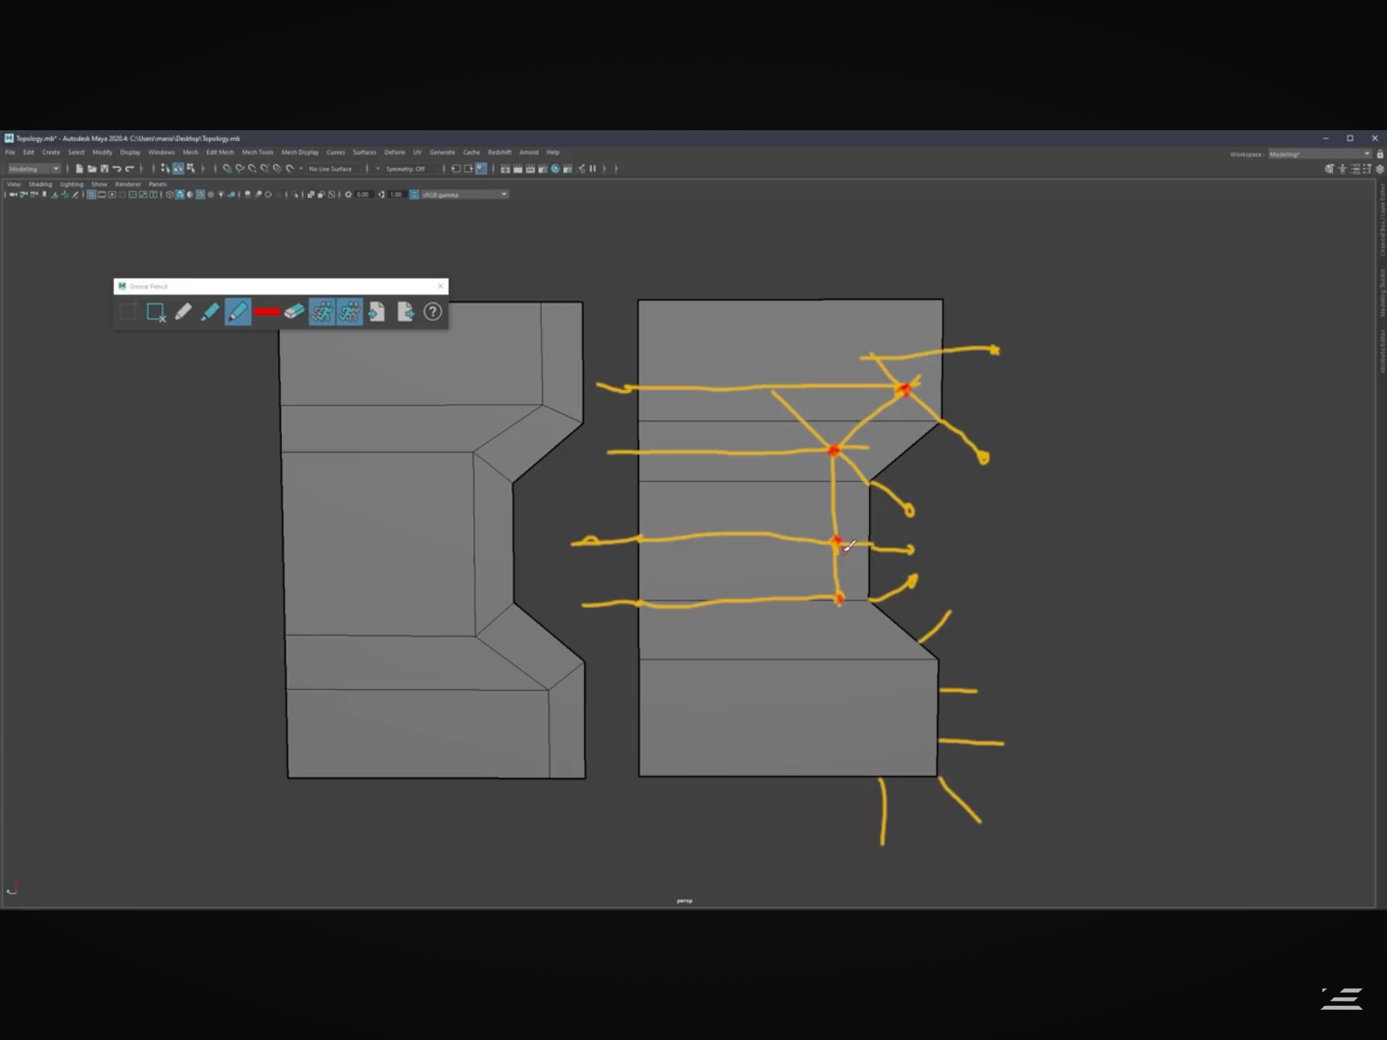Toggle pre-frame ghosting in Grease Pencil
Viewport: 1387px width, 1040px height.
(322, 313)
